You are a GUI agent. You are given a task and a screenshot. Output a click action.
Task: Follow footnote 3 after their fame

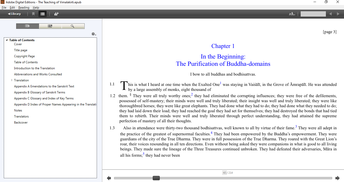296,127
